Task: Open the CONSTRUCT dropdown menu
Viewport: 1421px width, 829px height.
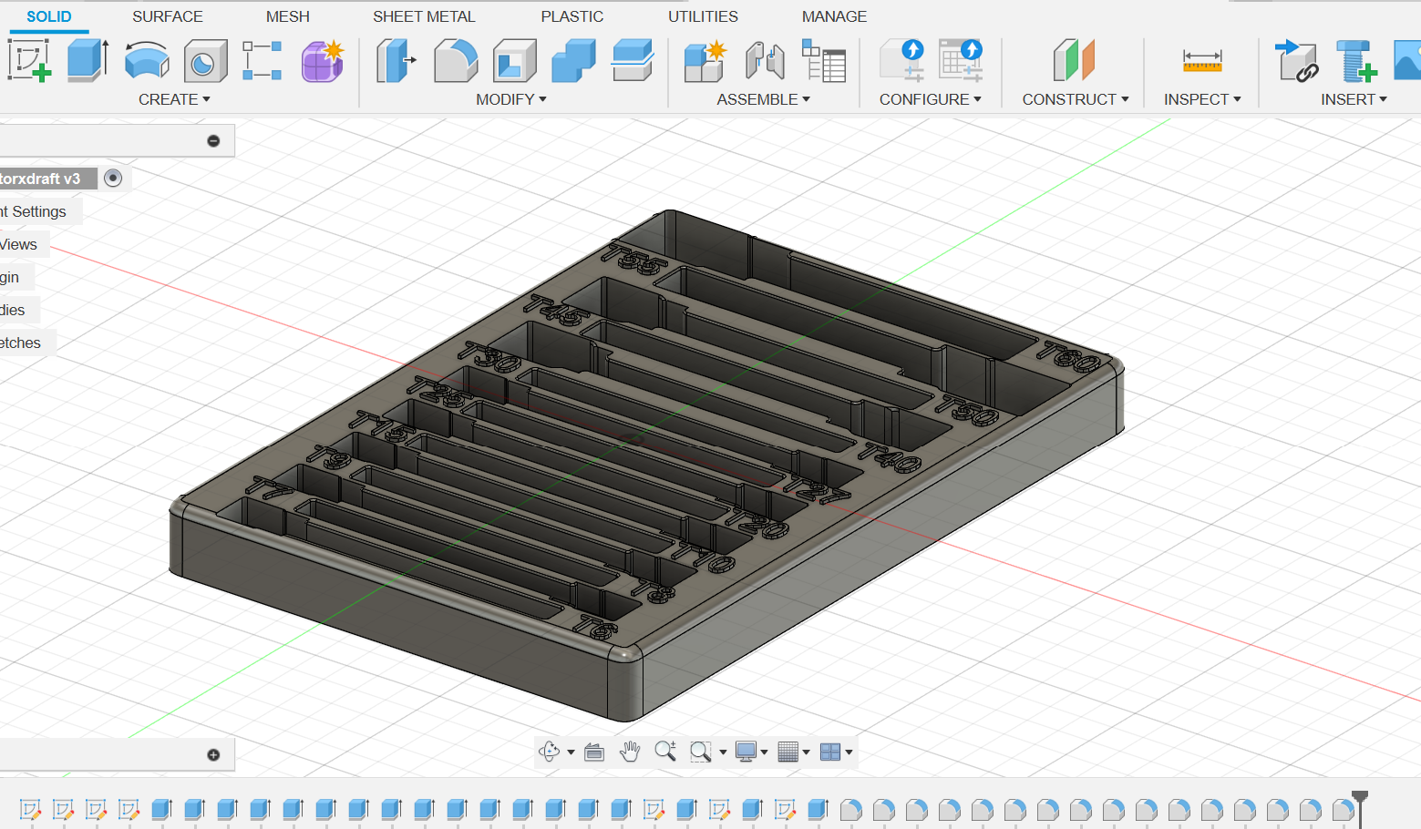Action: click(1076, 99)
